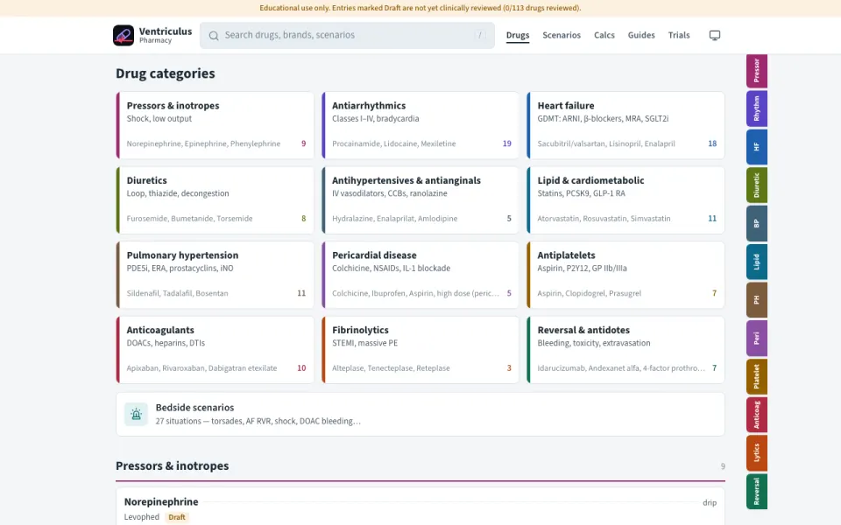Click count 18 on Heart failure card

[x=712, y=143]
